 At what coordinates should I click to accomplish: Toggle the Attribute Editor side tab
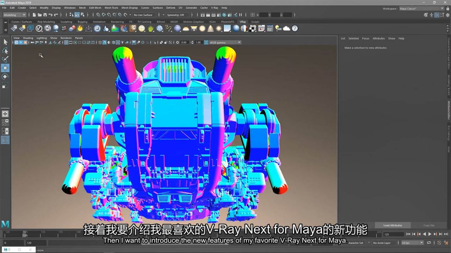coord(448,110)
